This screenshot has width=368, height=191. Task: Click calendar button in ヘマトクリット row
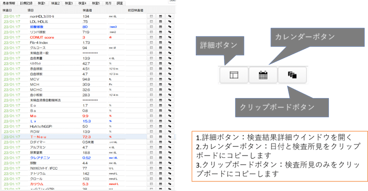tap(161, 64)
